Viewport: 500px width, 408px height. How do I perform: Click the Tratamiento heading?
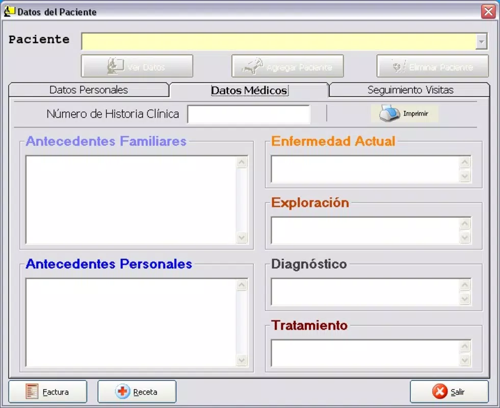[309, 325]
